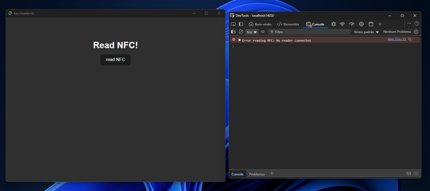
Task: Clear the console with the circle-slash icon
Action: tap(241, 32)
